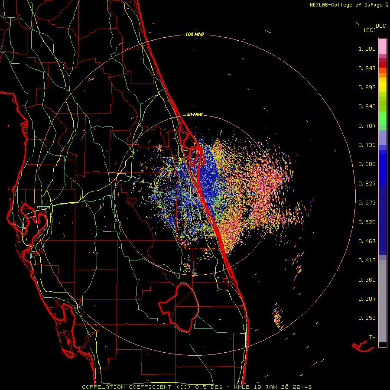
Task: Click the 0.520 scale value
Action: pos(367,222)
